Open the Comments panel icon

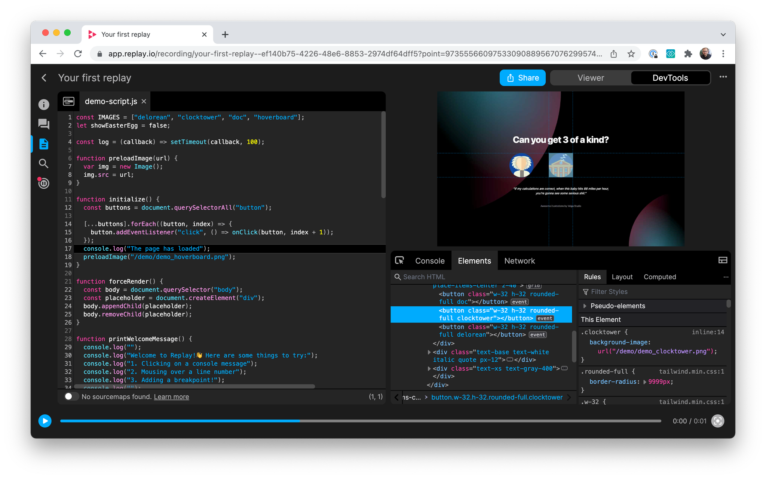[44, 124]
